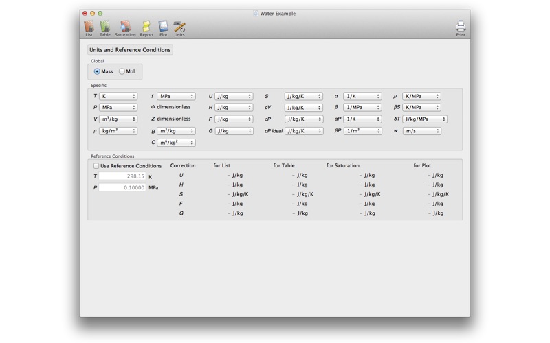
Task: Click the reference temperature field 298.15
Action: click(122, 176)
